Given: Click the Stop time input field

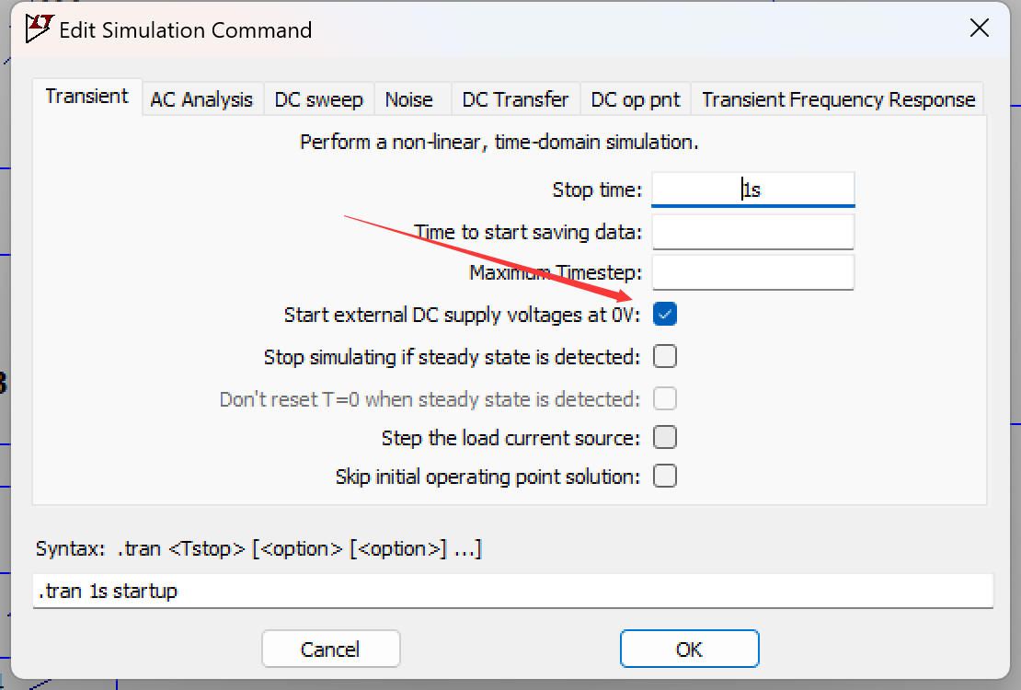Looking at the screenshot, I should pyautogui.click(x=752, y=190).
